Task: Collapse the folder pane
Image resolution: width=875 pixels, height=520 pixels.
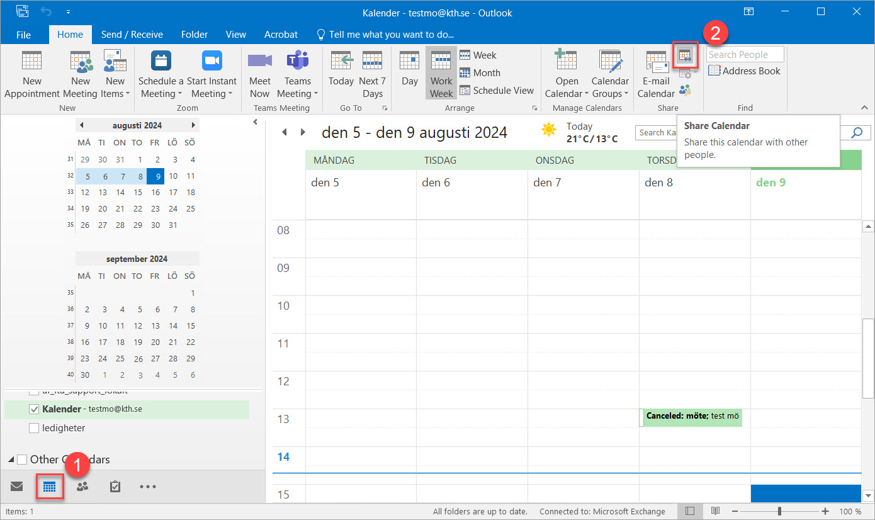Action: click(x=255, y=122)
